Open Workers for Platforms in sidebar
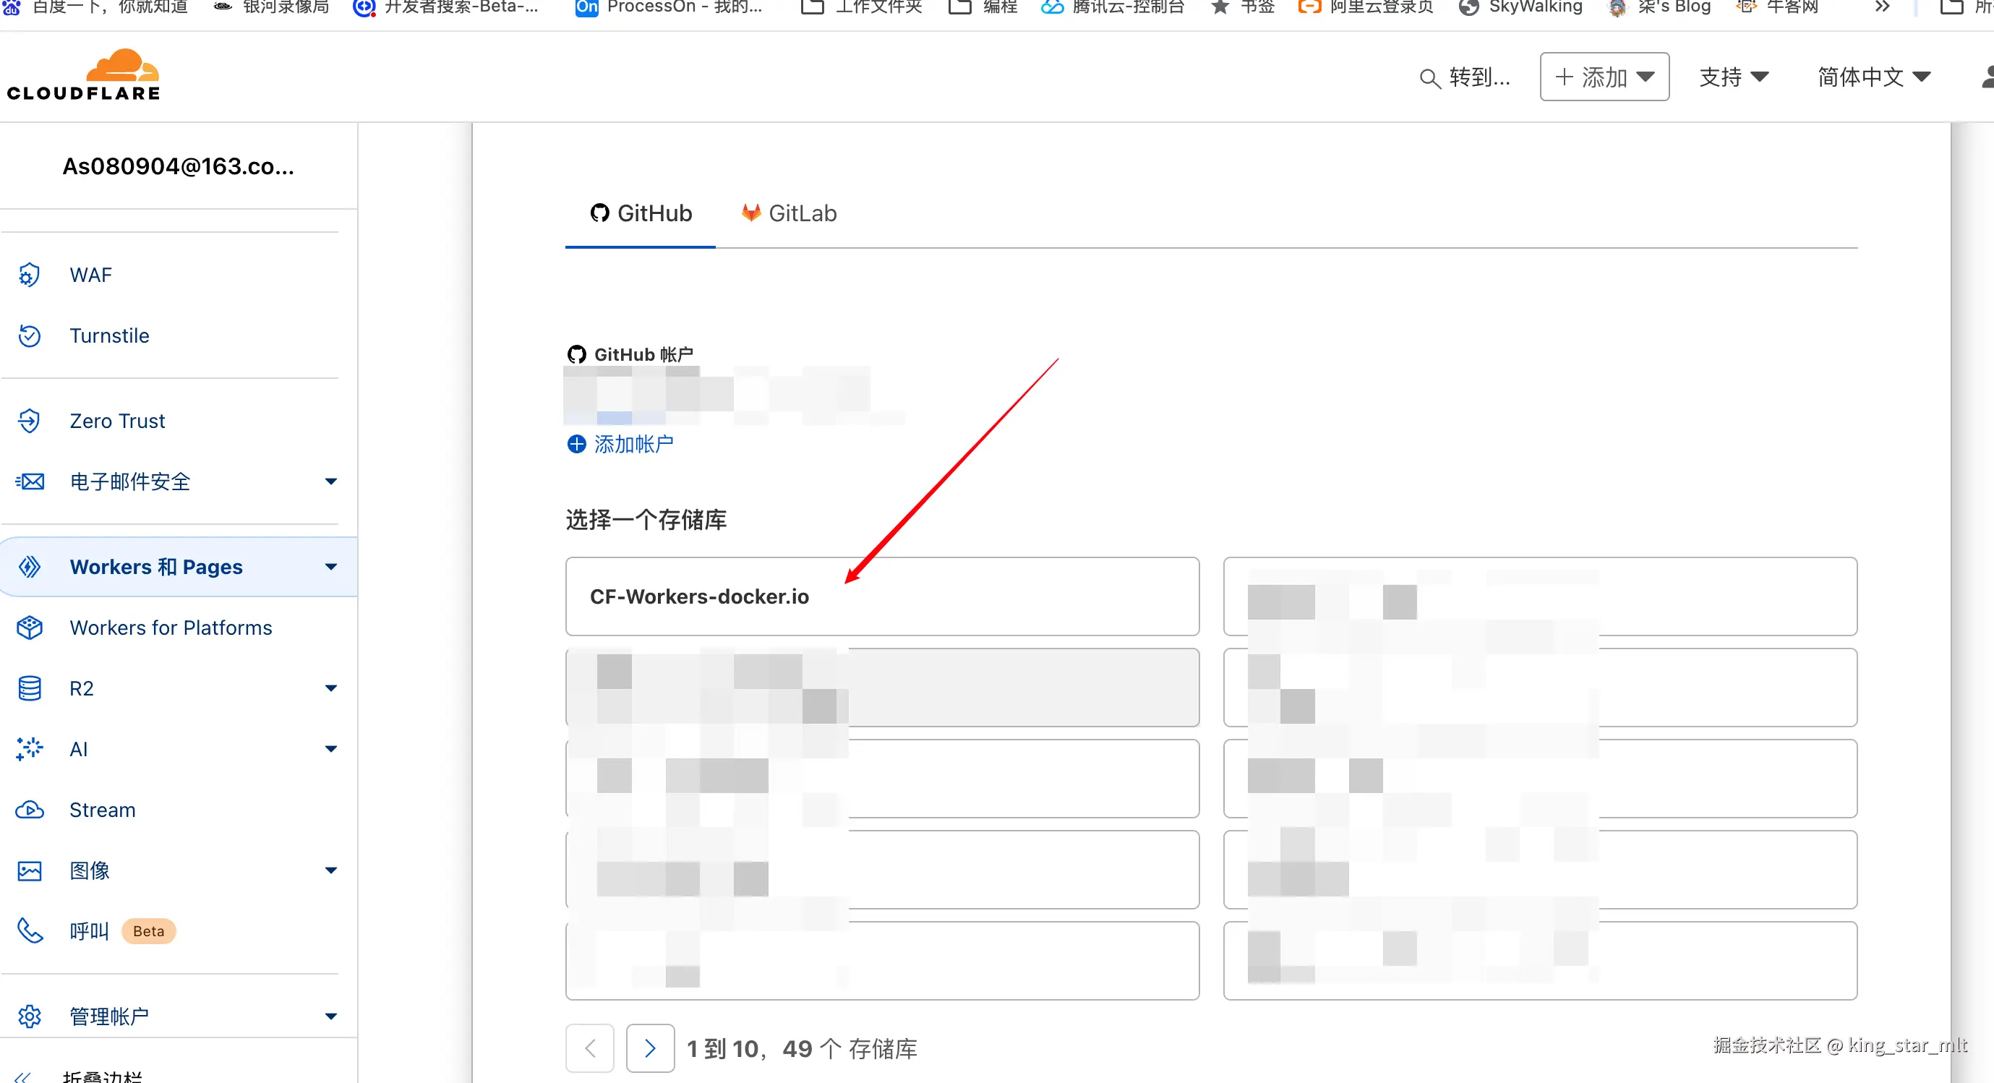 point(171,628)
